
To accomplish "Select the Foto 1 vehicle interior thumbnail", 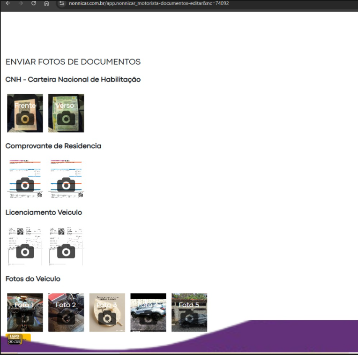I will pyautogui.click(x=25, y=312).
